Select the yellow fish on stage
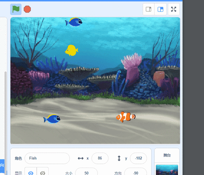204x175 pixels. 71,50
